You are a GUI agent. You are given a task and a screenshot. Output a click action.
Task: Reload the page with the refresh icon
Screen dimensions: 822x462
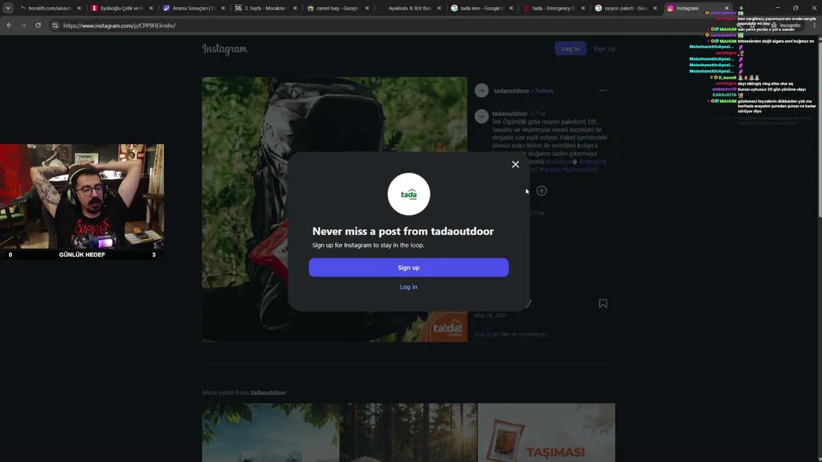tap(38, 25)
